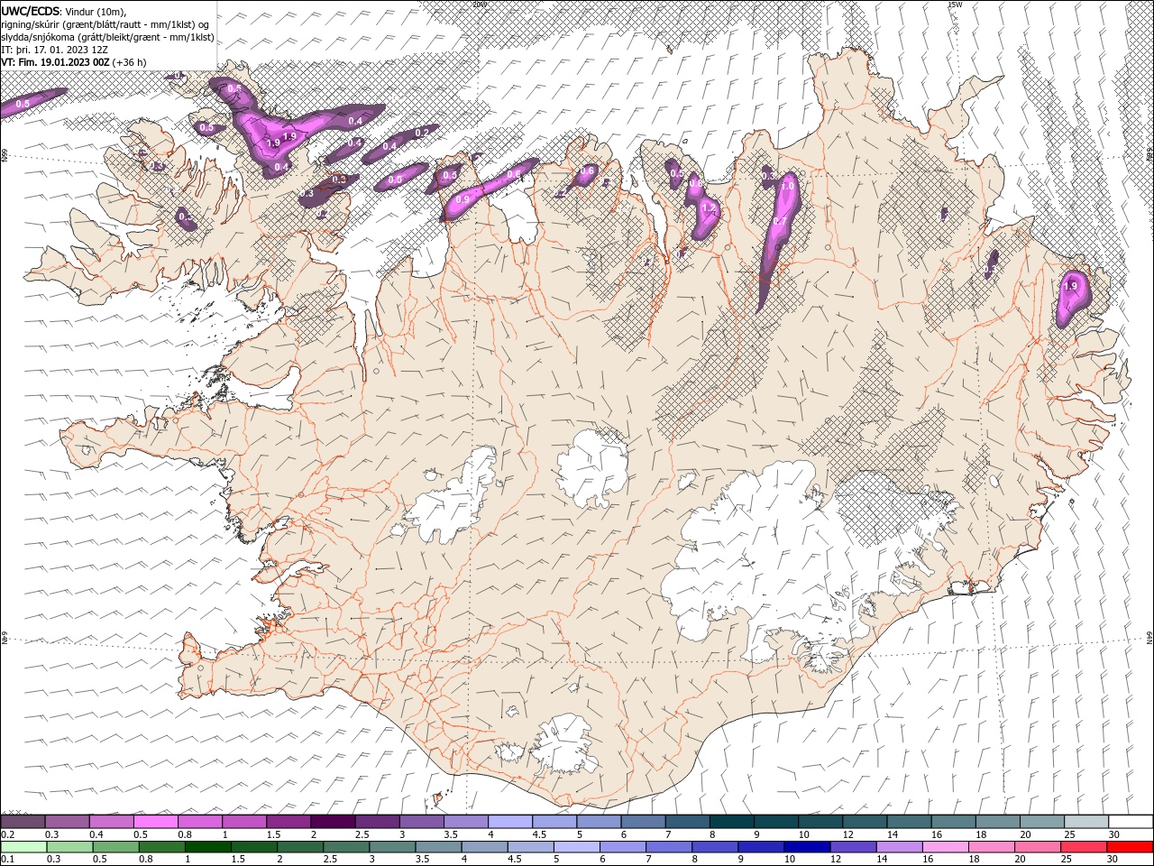Click the white Hofsjökull glacier in central Iceland
This screenshot has width=1154, height=866.
pos(591,467)
